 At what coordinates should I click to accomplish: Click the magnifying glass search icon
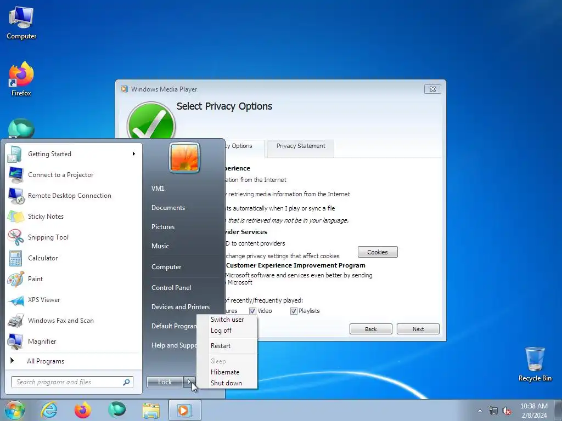127,382
